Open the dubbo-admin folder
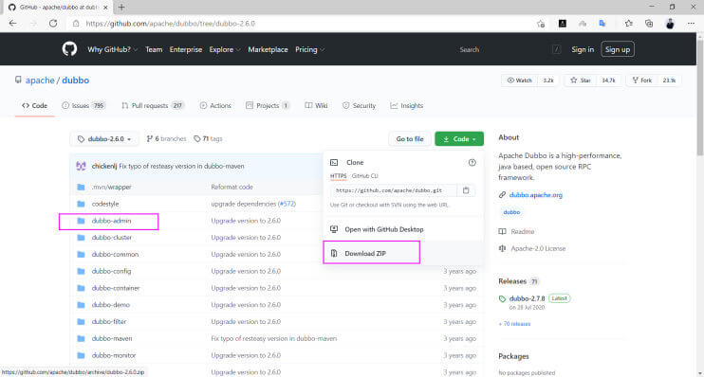The width and height of the screenshot is (704, 377). pyautogui.click(x=111, y=221)
